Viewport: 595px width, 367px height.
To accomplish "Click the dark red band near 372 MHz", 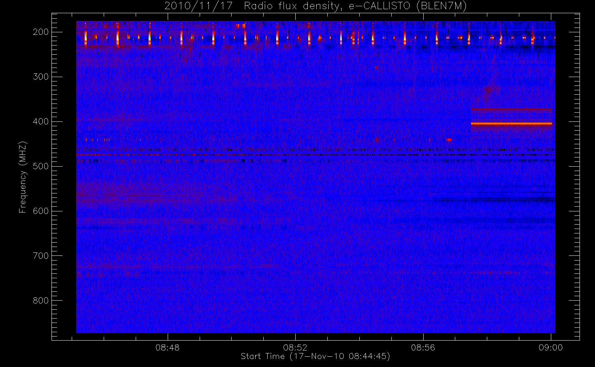I will (512, 109).
